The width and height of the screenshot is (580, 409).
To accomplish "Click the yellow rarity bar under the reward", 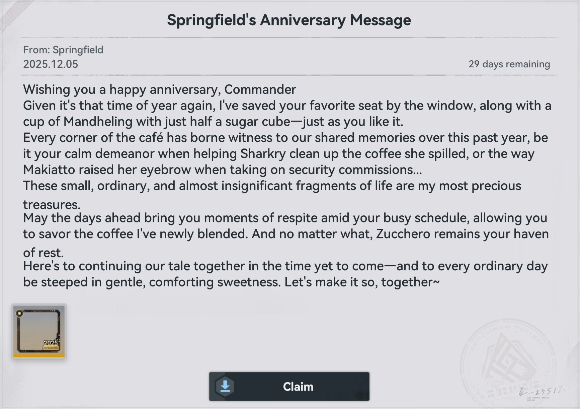I will (39, 356).
